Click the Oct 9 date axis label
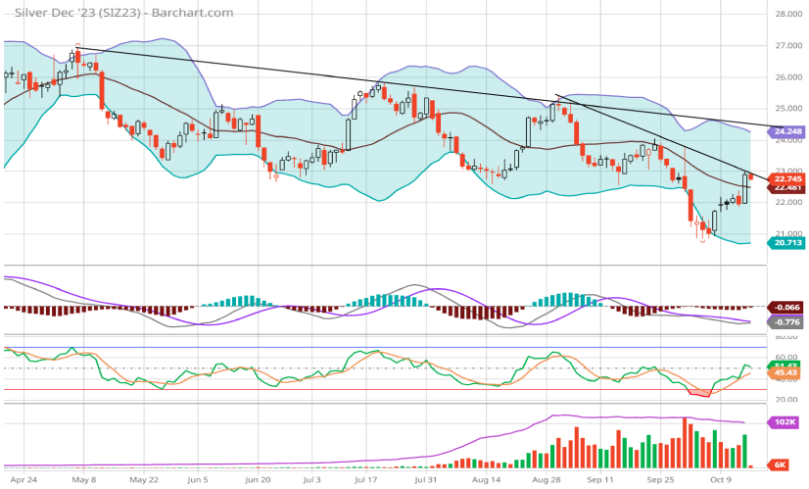The width and height of the screenshot is (809, 489). click(723, 481)
